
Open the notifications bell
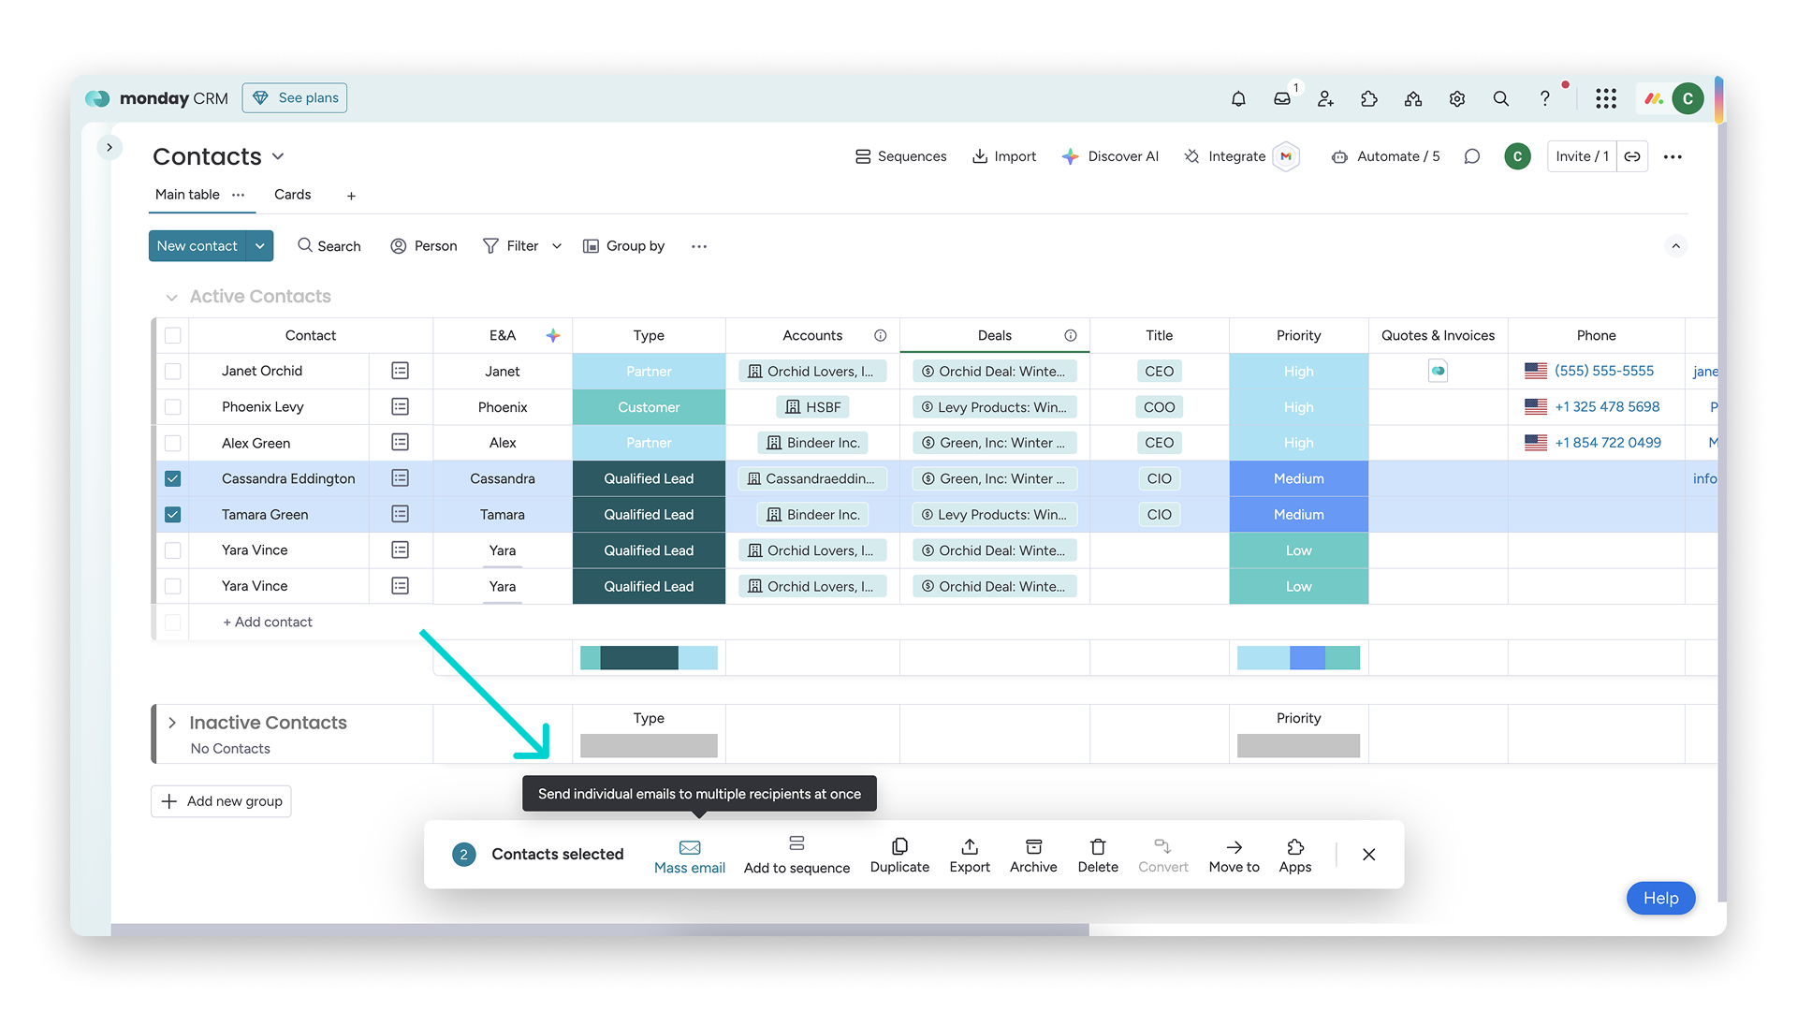coord(1238,98)
